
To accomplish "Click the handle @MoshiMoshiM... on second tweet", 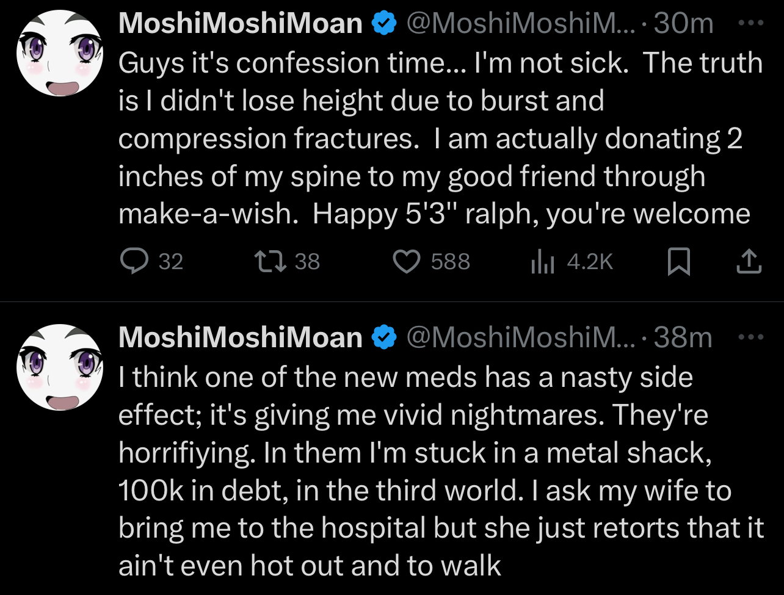I will tap(522, 337).
